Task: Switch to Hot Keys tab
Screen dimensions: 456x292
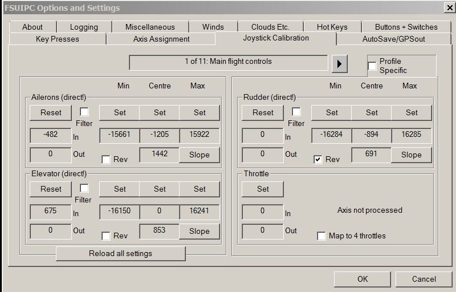Action: [x=332, y=27]
